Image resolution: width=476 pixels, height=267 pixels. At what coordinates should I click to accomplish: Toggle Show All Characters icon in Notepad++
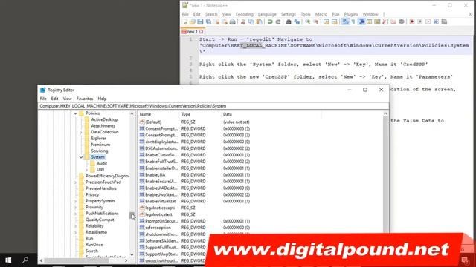coord(353,22)
